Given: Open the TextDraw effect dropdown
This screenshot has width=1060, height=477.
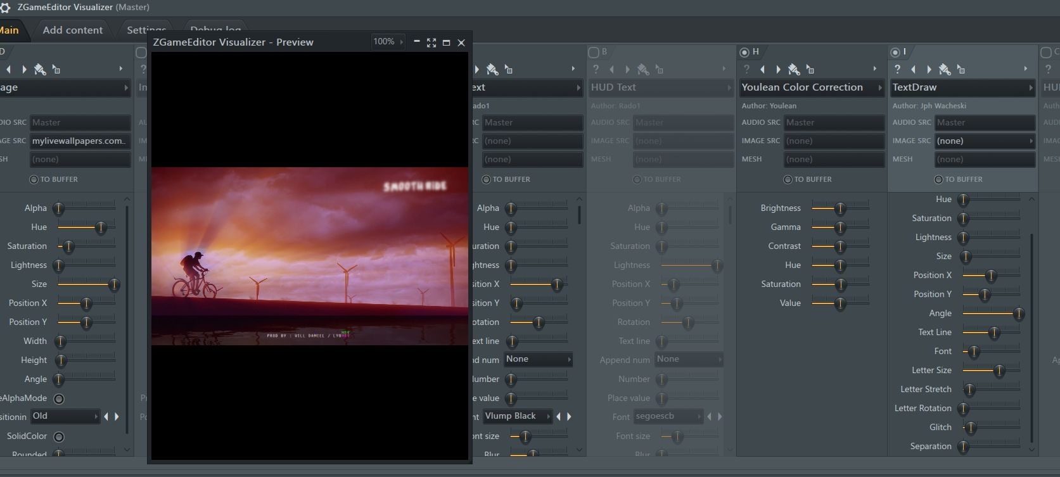Looking at the screenshot, I should pyautogui.click(x=962, y=87).
